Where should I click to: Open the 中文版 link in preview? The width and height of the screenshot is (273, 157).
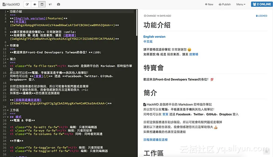click(x=148, y=42)
